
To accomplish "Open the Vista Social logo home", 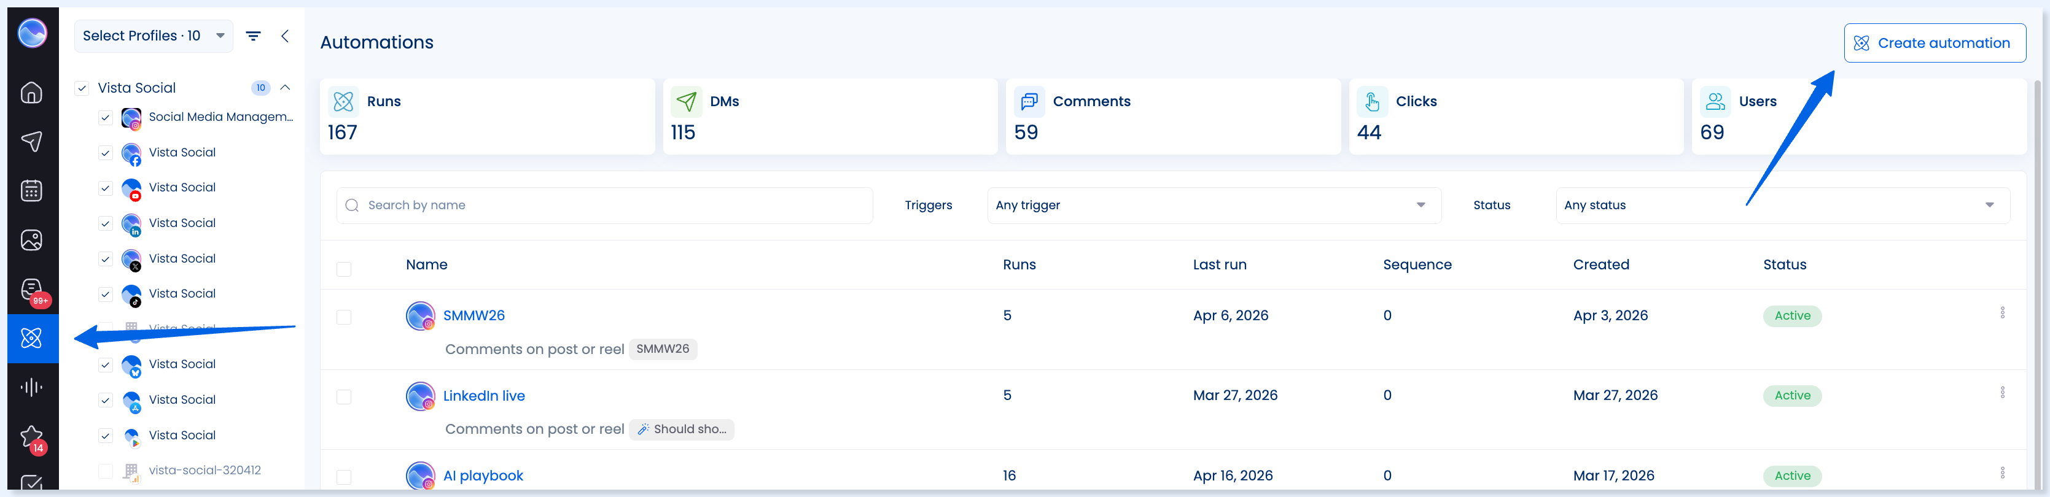I will click(x=33, y=33).
